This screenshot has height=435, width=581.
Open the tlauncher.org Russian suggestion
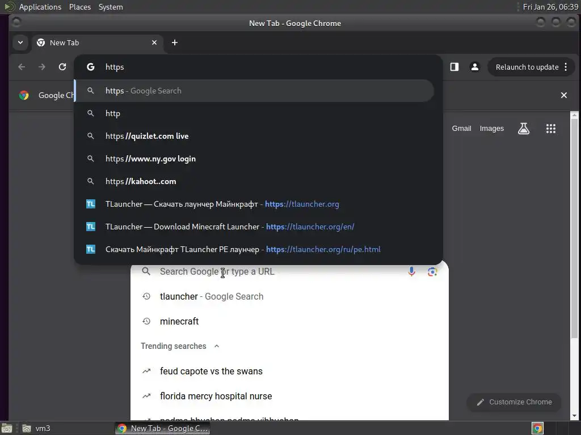(254, 204)
